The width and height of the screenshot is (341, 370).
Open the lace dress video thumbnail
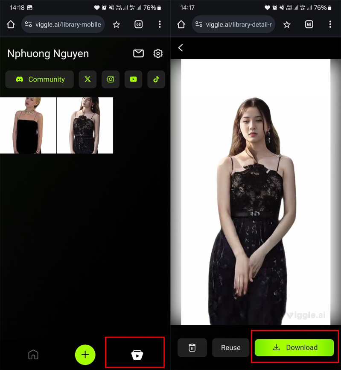click(85, 125)
